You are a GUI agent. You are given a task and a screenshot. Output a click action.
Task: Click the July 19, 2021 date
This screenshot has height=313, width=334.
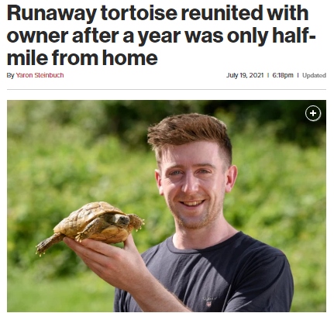coord(245,75)
